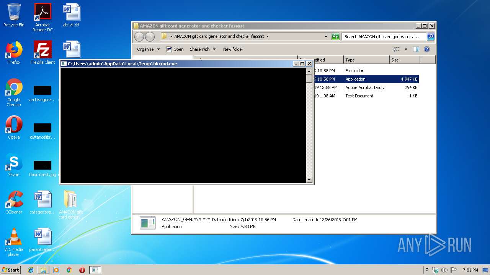Select the archivegeor desktop file

(42, 93)
